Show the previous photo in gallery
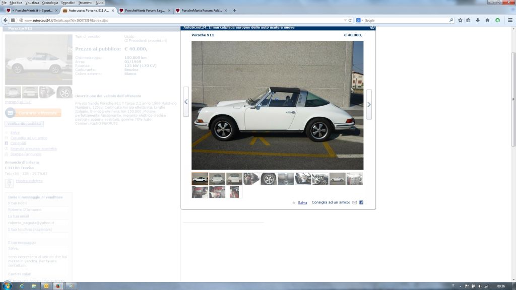 tap(186, 102)
